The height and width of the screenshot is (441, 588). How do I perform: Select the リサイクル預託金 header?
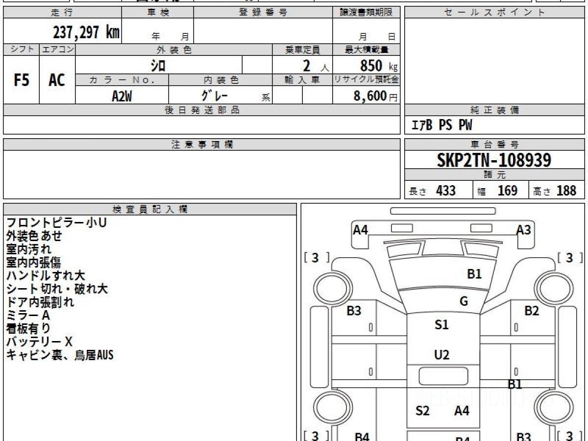coord(367,80)
